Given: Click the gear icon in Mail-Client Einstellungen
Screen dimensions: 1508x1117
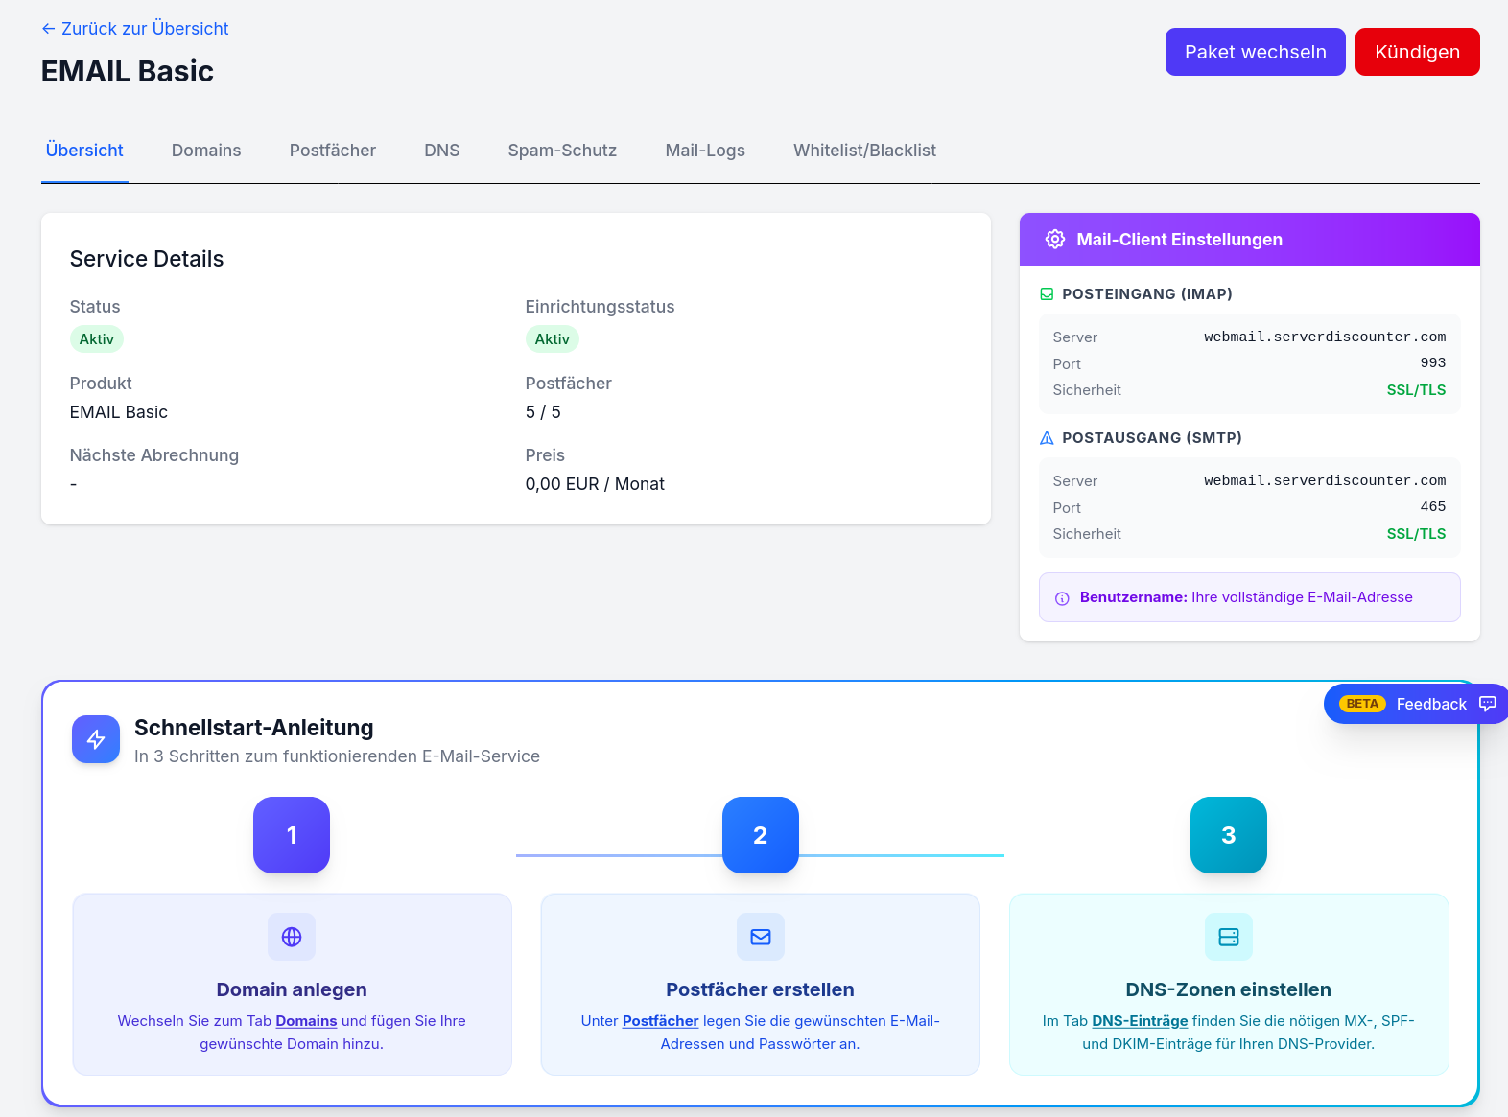Looking at the screenshot, I should click(x=1054, y=240).
